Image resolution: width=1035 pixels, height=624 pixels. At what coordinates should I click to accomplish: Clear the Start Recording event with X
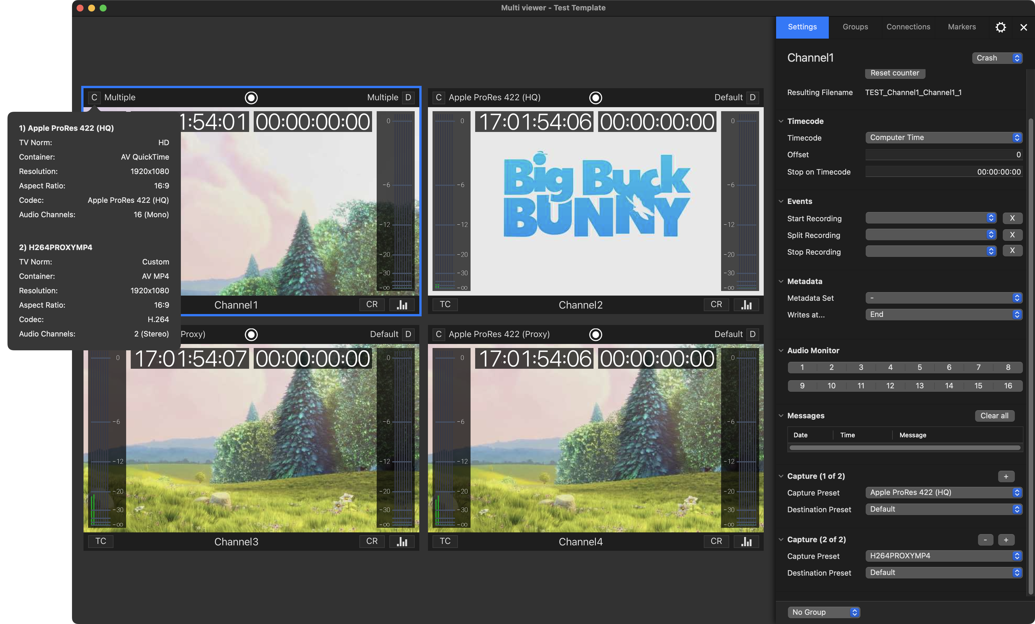(x=1012, y=218)
